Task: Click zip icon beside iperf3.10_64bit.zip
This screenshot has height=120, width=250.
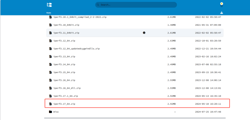Action: (50, 25)
